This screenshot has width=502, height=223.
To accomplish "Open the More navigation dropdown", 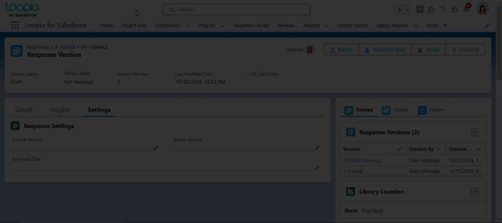I will [x=437, y=26].
